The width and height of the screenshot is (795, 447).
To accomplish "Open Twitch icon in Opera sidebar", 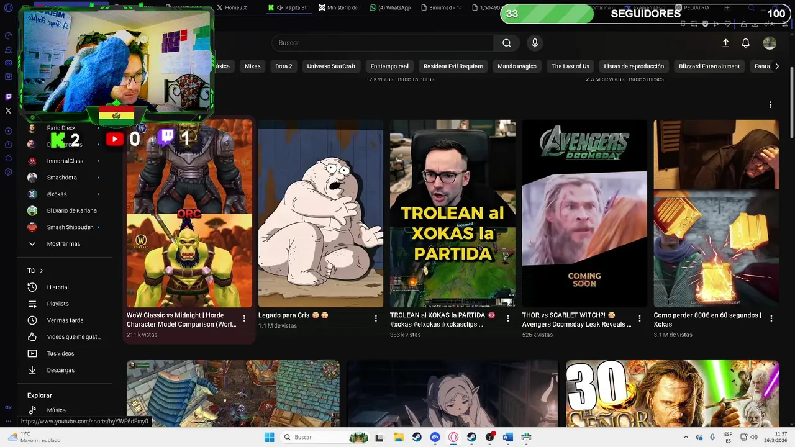I will pos(8,97).
